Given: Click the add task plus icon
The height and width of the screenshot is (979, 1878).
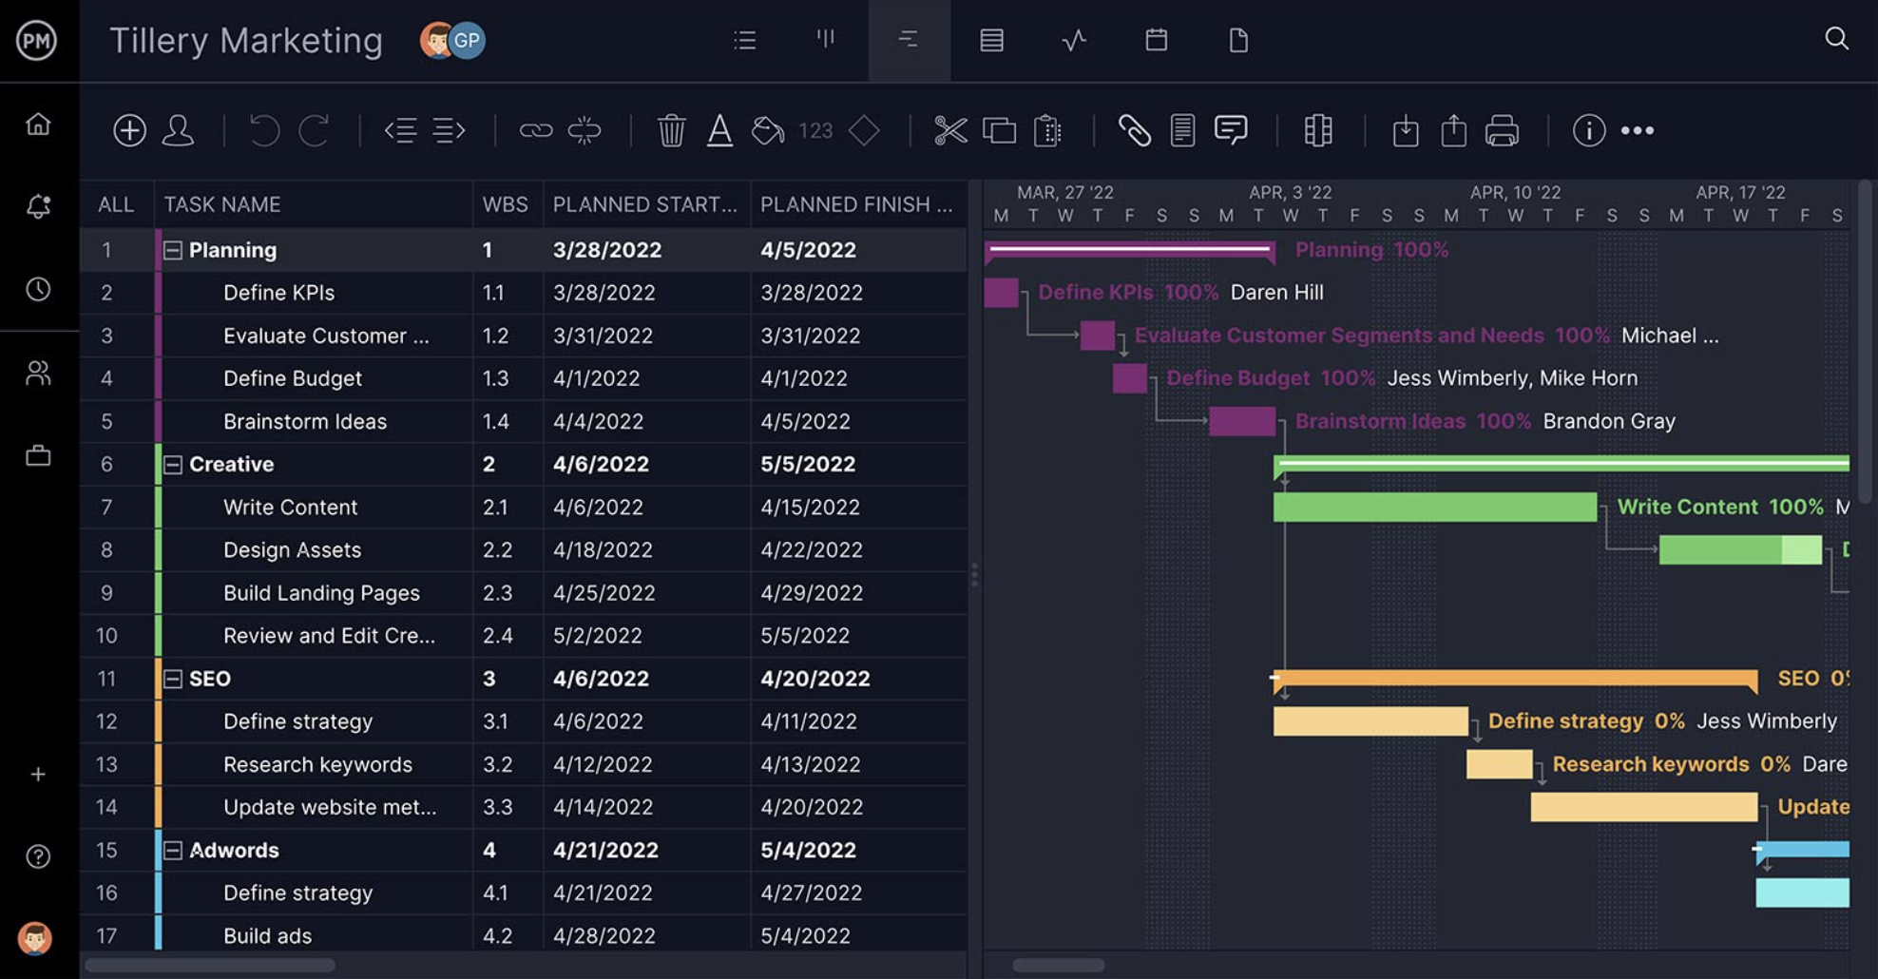Looking at the screenshot, I should click(129, 130).
